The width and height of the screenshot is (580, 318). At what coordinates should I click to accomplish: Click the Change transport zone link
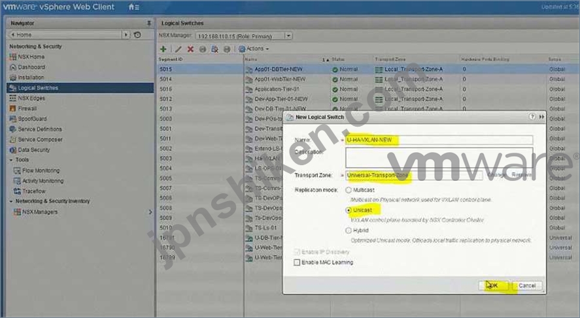tap(496, 175)
